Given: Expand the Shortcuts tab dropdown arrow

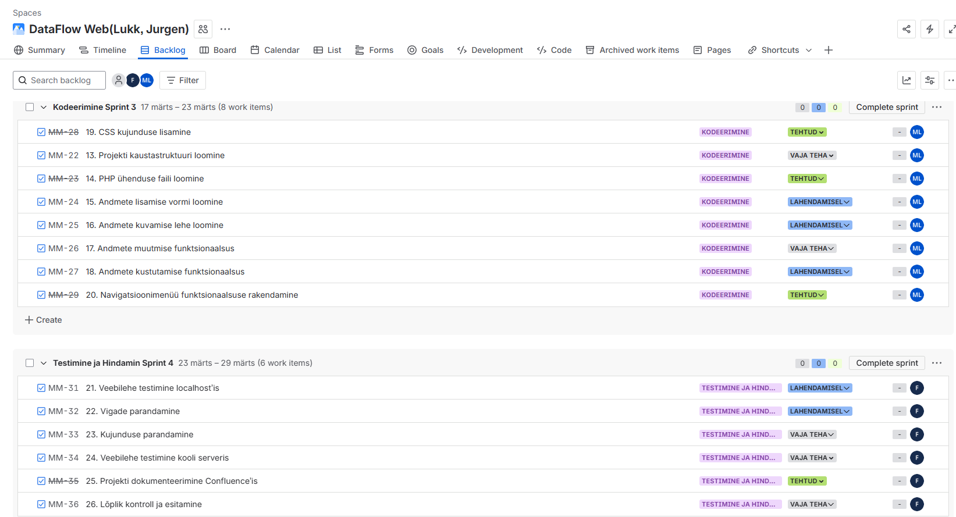Looking at the screenshot, I should click(x=808, y=50).
